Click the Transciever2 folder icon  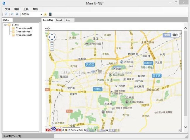pos(13,35)
